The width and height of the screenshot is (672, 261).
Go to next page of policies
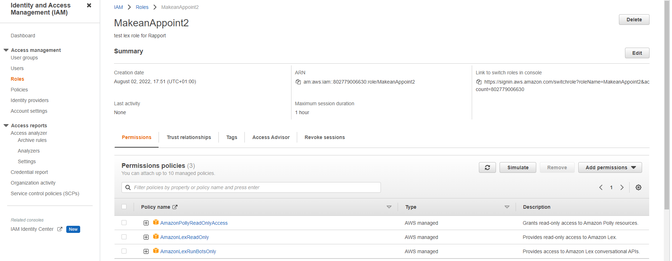(x=622, y=187)
